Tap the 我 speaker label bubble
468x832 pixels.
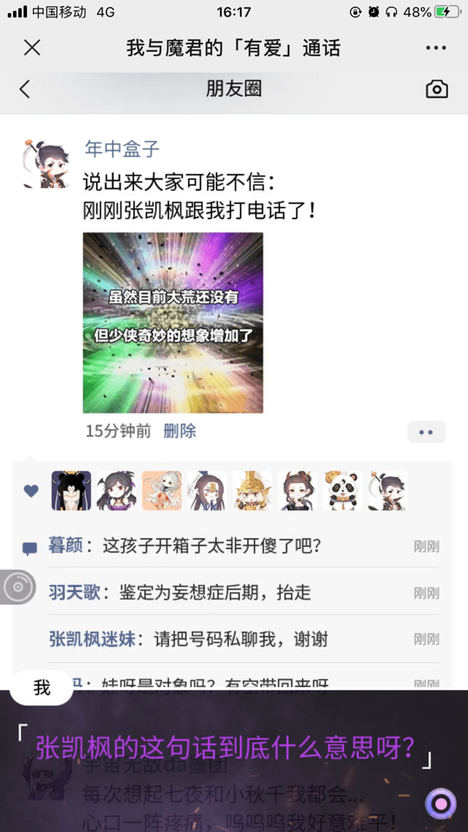tap(42, 687)
